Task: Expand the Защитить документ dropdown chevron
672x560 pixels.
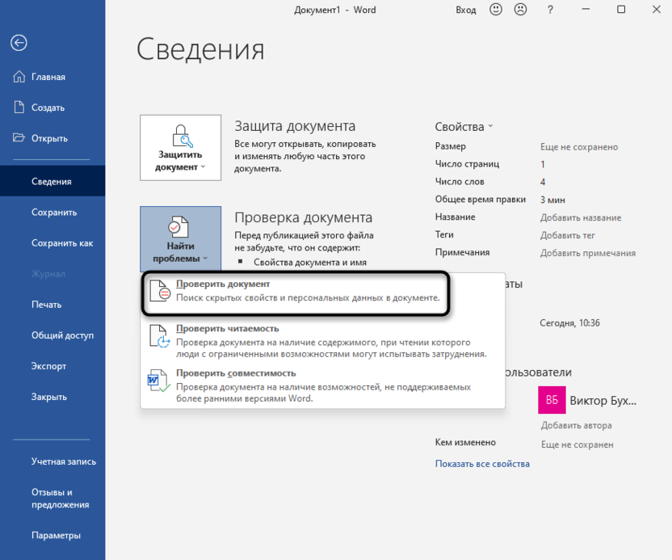Action: 204,166
